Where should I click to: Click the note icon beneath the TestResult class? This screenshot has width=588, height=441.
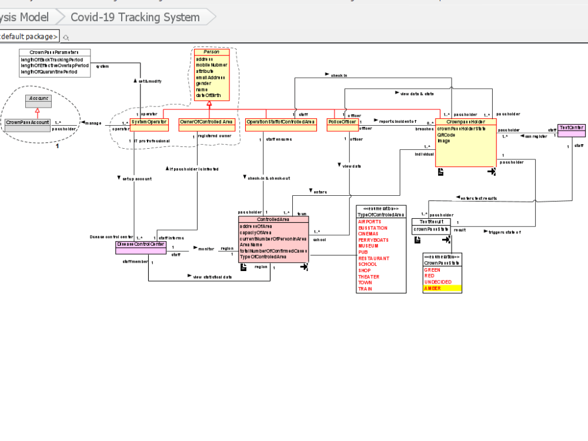tap(417, 239)
